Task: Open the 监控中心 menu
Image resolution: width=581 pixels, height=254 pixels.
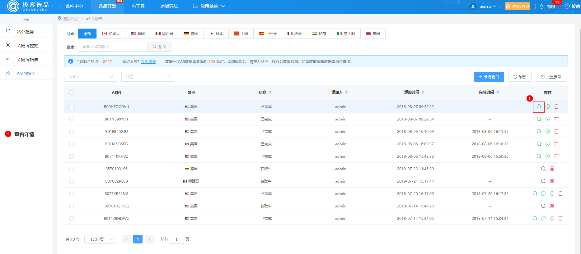Action: (x=74, y=6)
